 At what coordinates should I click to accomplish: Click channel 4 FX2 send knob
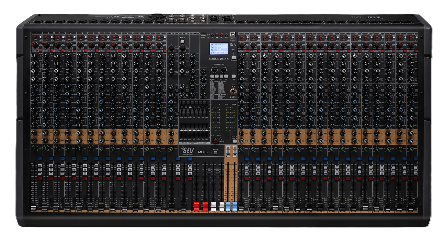[x=67, y=141]
